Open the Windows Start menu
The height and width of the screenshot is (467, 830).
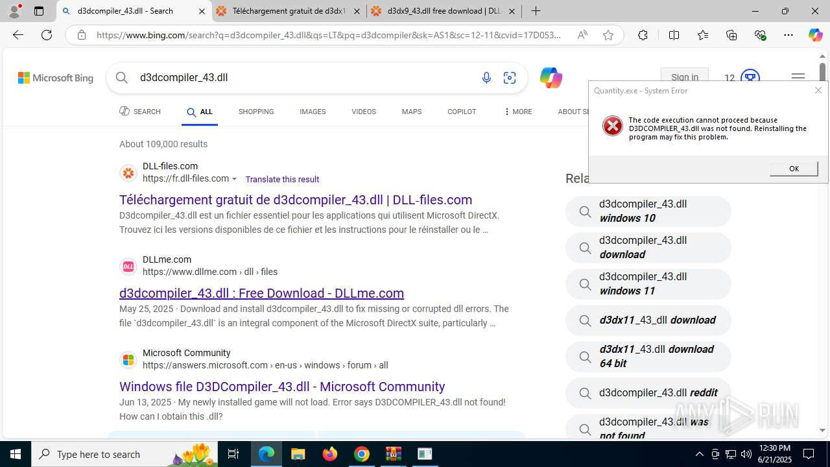pos(16,454)
